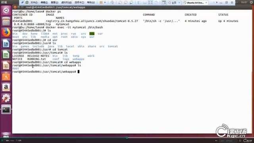The height and width of the screenshot is (143, 254).
Task: Click the 'webapps' folder name in ls output
Action: click(79, 59)
